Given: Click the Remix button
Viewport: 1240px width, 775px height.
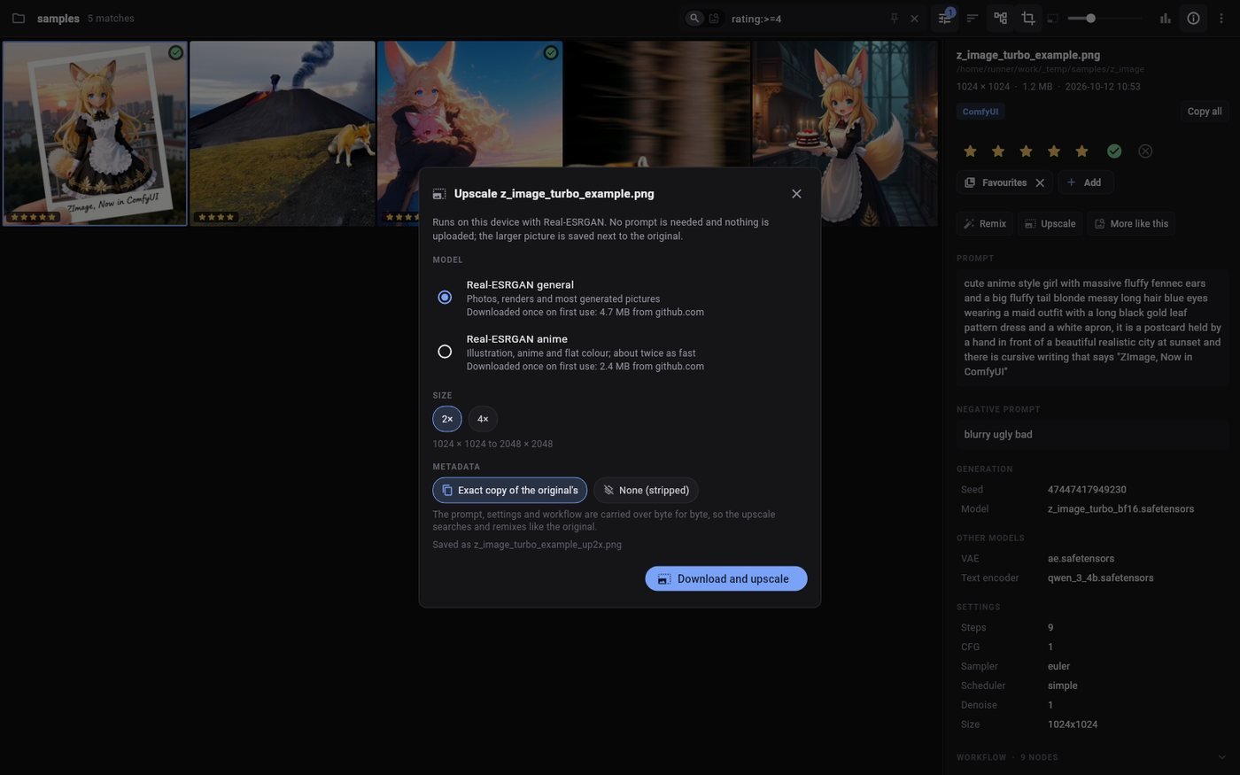Looking at the screenshot, I should [x=985, y=223].
